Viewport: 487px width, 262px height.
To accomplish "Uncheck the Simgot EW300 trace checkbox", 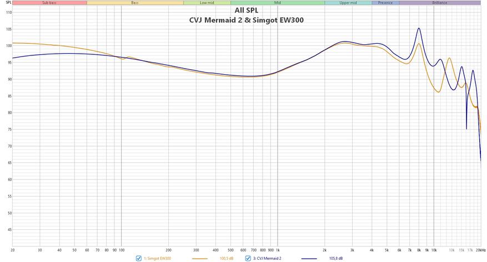I will 138,258.
